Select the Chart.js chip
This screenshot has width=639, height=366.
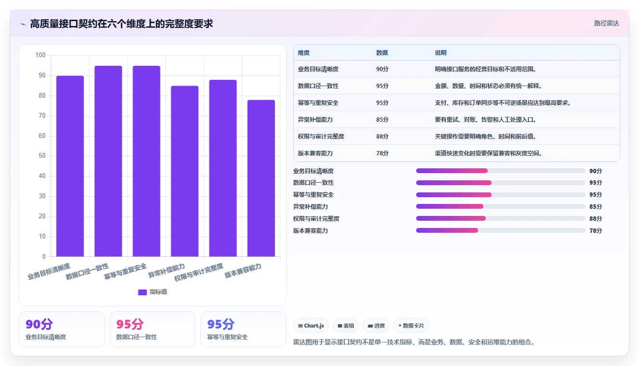pyautogui.click(x=310, y=326)
